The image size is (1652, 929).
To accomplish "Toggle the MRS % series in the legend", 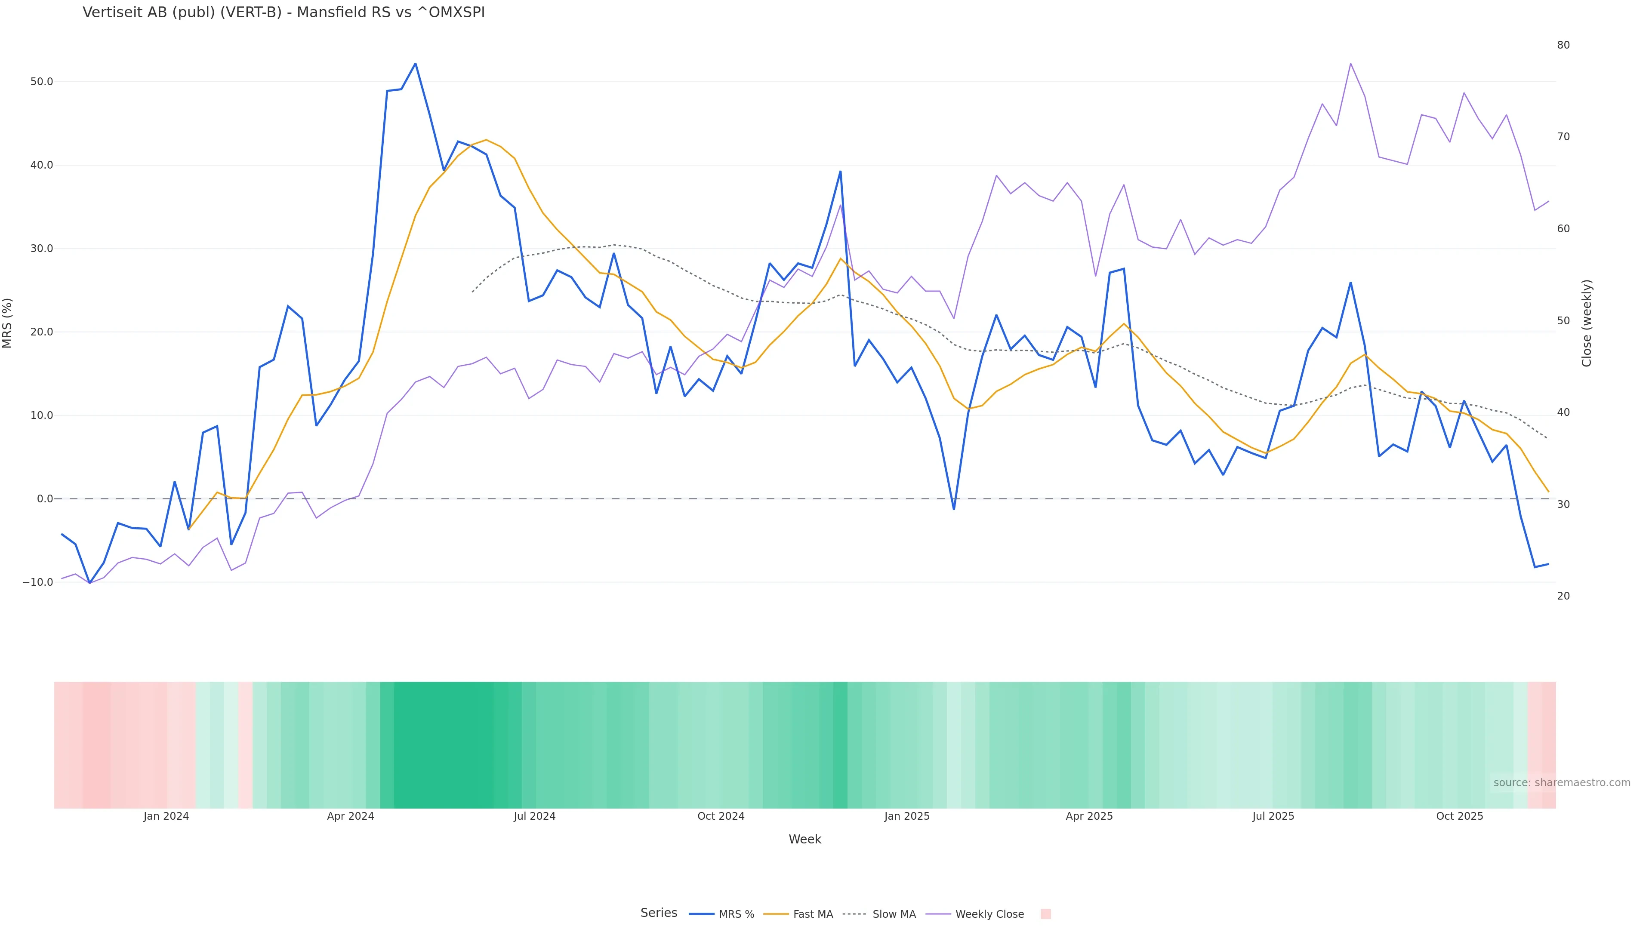I will [736, 914].
